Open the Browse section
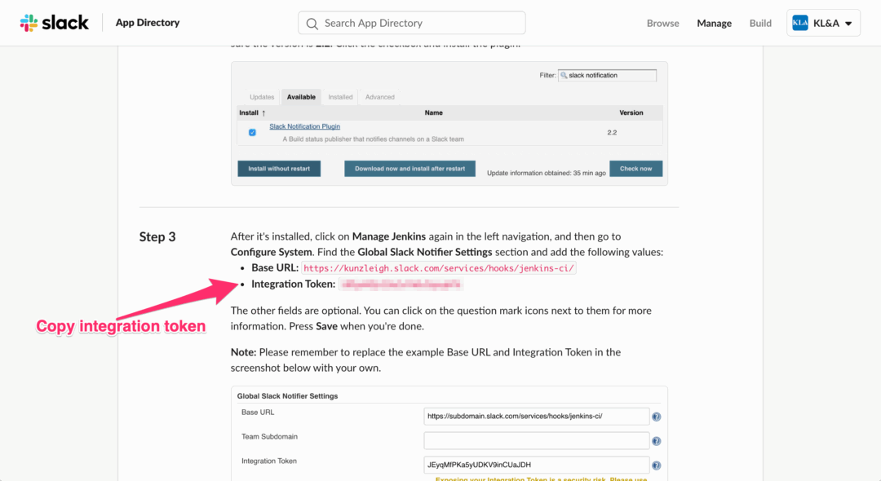The width and height of the screenshot is (881, 481). (662, 23)
